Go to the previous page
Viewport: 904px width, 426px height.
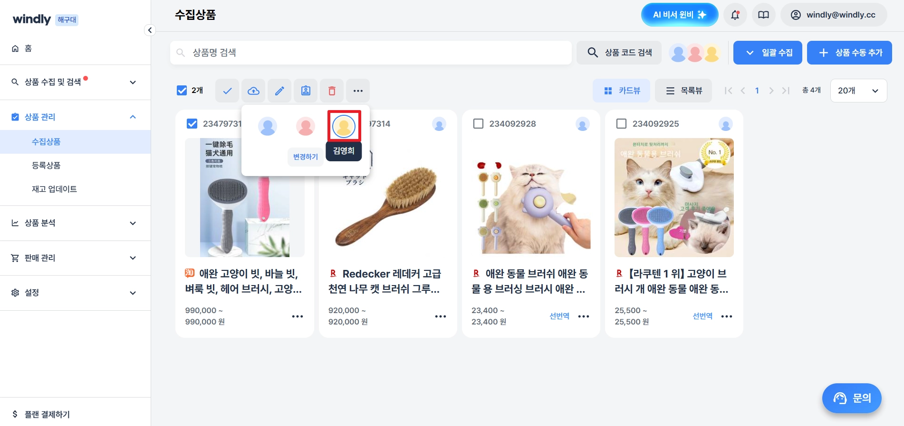742,91
